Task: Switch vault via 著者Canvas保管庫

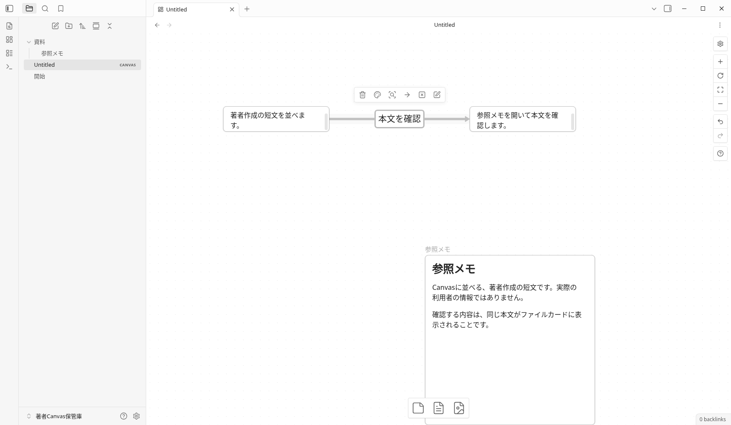Action: pos(54,416)
